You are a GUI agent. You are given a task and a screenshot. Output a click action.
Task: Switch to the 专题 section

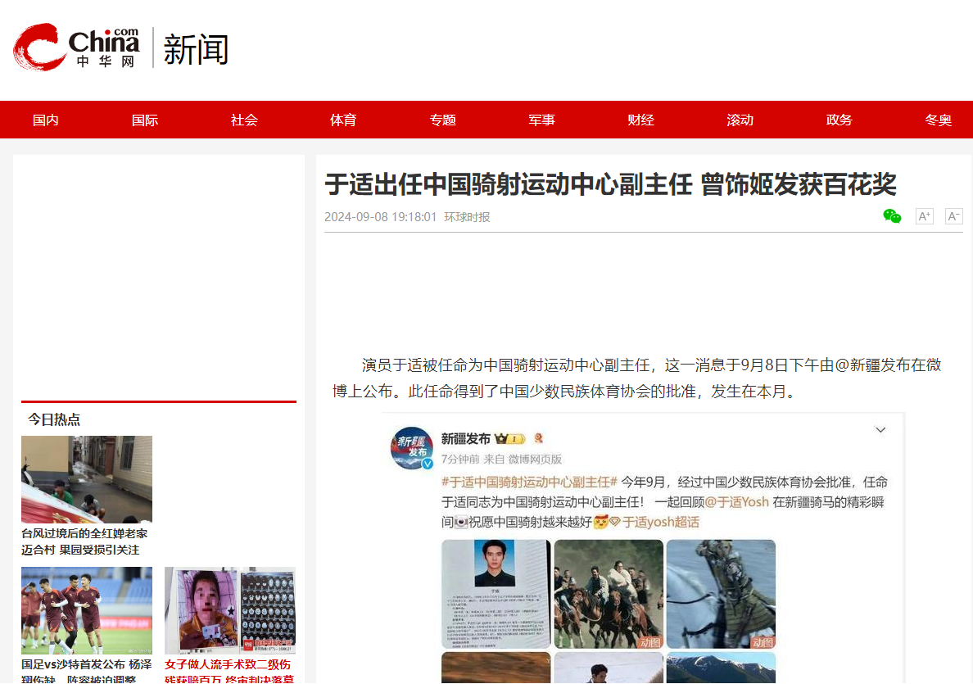(442, 120)
